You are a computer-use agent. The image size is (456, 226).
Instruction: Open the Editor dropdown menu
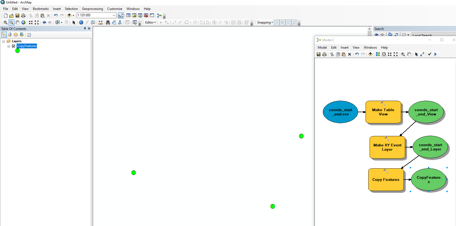coord(150,22)
